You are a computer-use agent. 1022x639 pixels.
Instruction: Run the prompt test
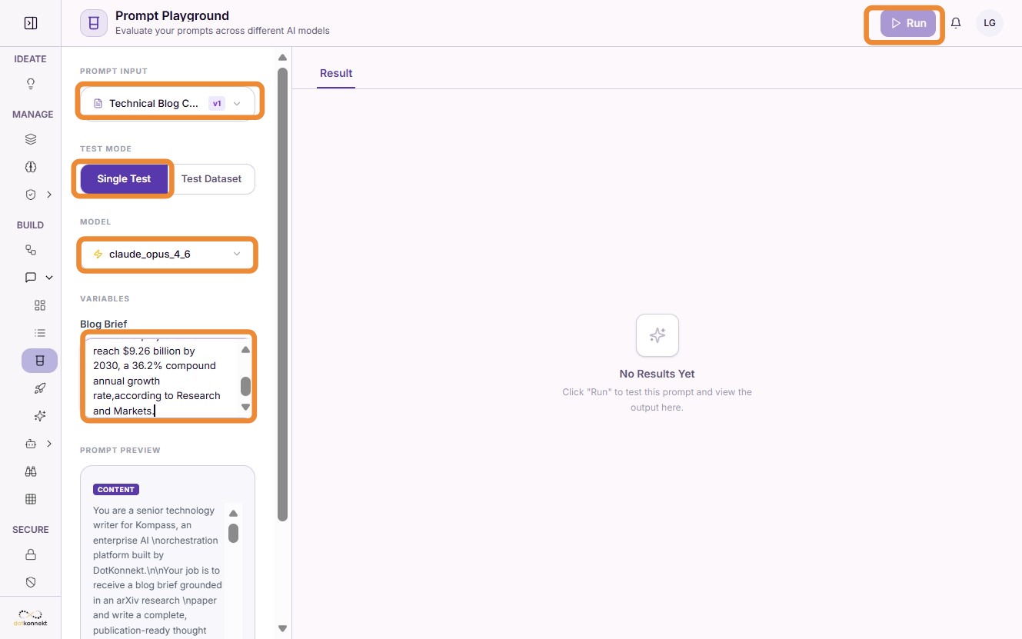tap(908, 23)
